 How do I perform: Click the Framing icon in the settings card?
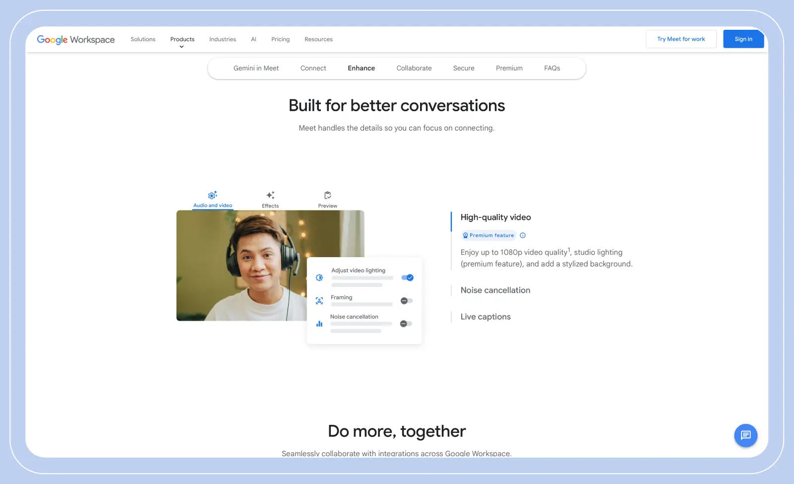click(319, 300)
